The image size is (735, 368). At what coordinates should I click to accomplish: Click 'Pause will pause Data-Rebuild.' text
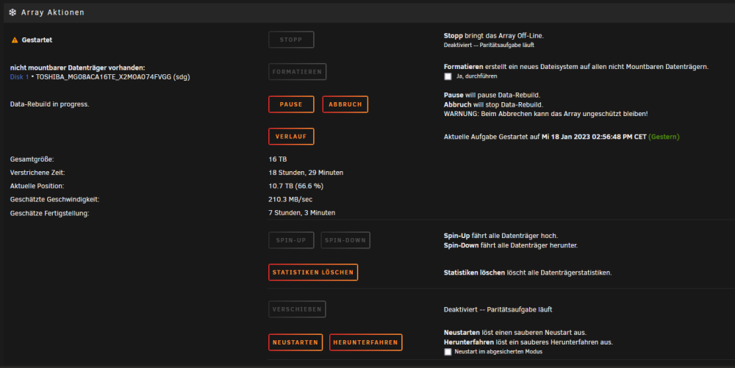point(492,95)
